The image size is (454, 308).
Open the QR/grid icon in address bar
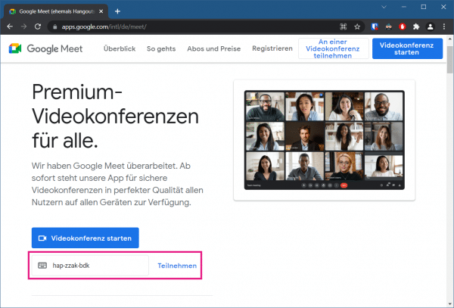coord(343,26)
